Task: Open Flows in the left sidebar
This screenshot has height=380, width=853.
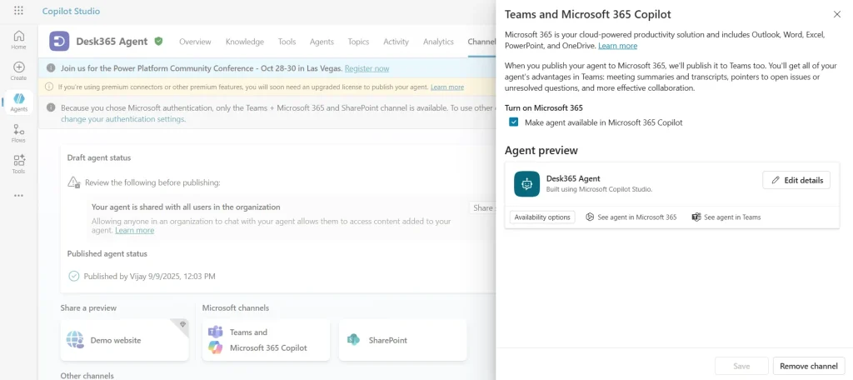Action: point(18,133)
